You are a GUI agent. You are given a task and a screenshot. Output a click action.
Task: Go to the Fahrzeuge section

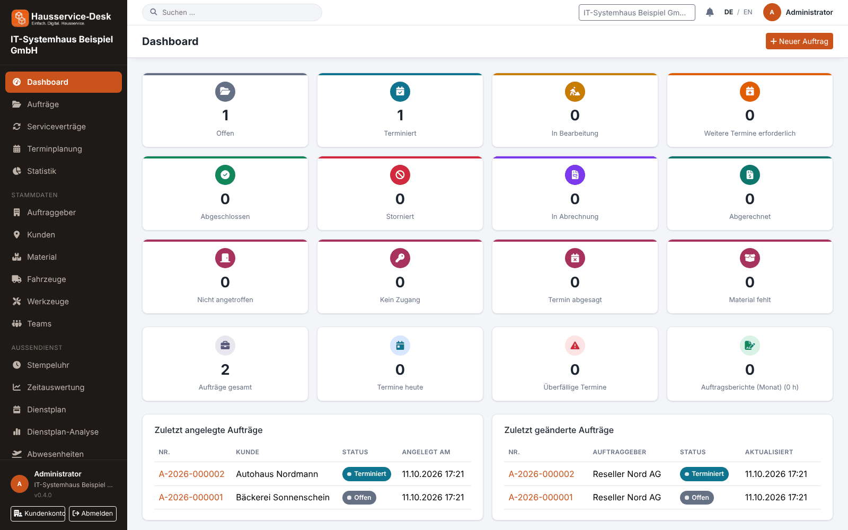(64, 279)
